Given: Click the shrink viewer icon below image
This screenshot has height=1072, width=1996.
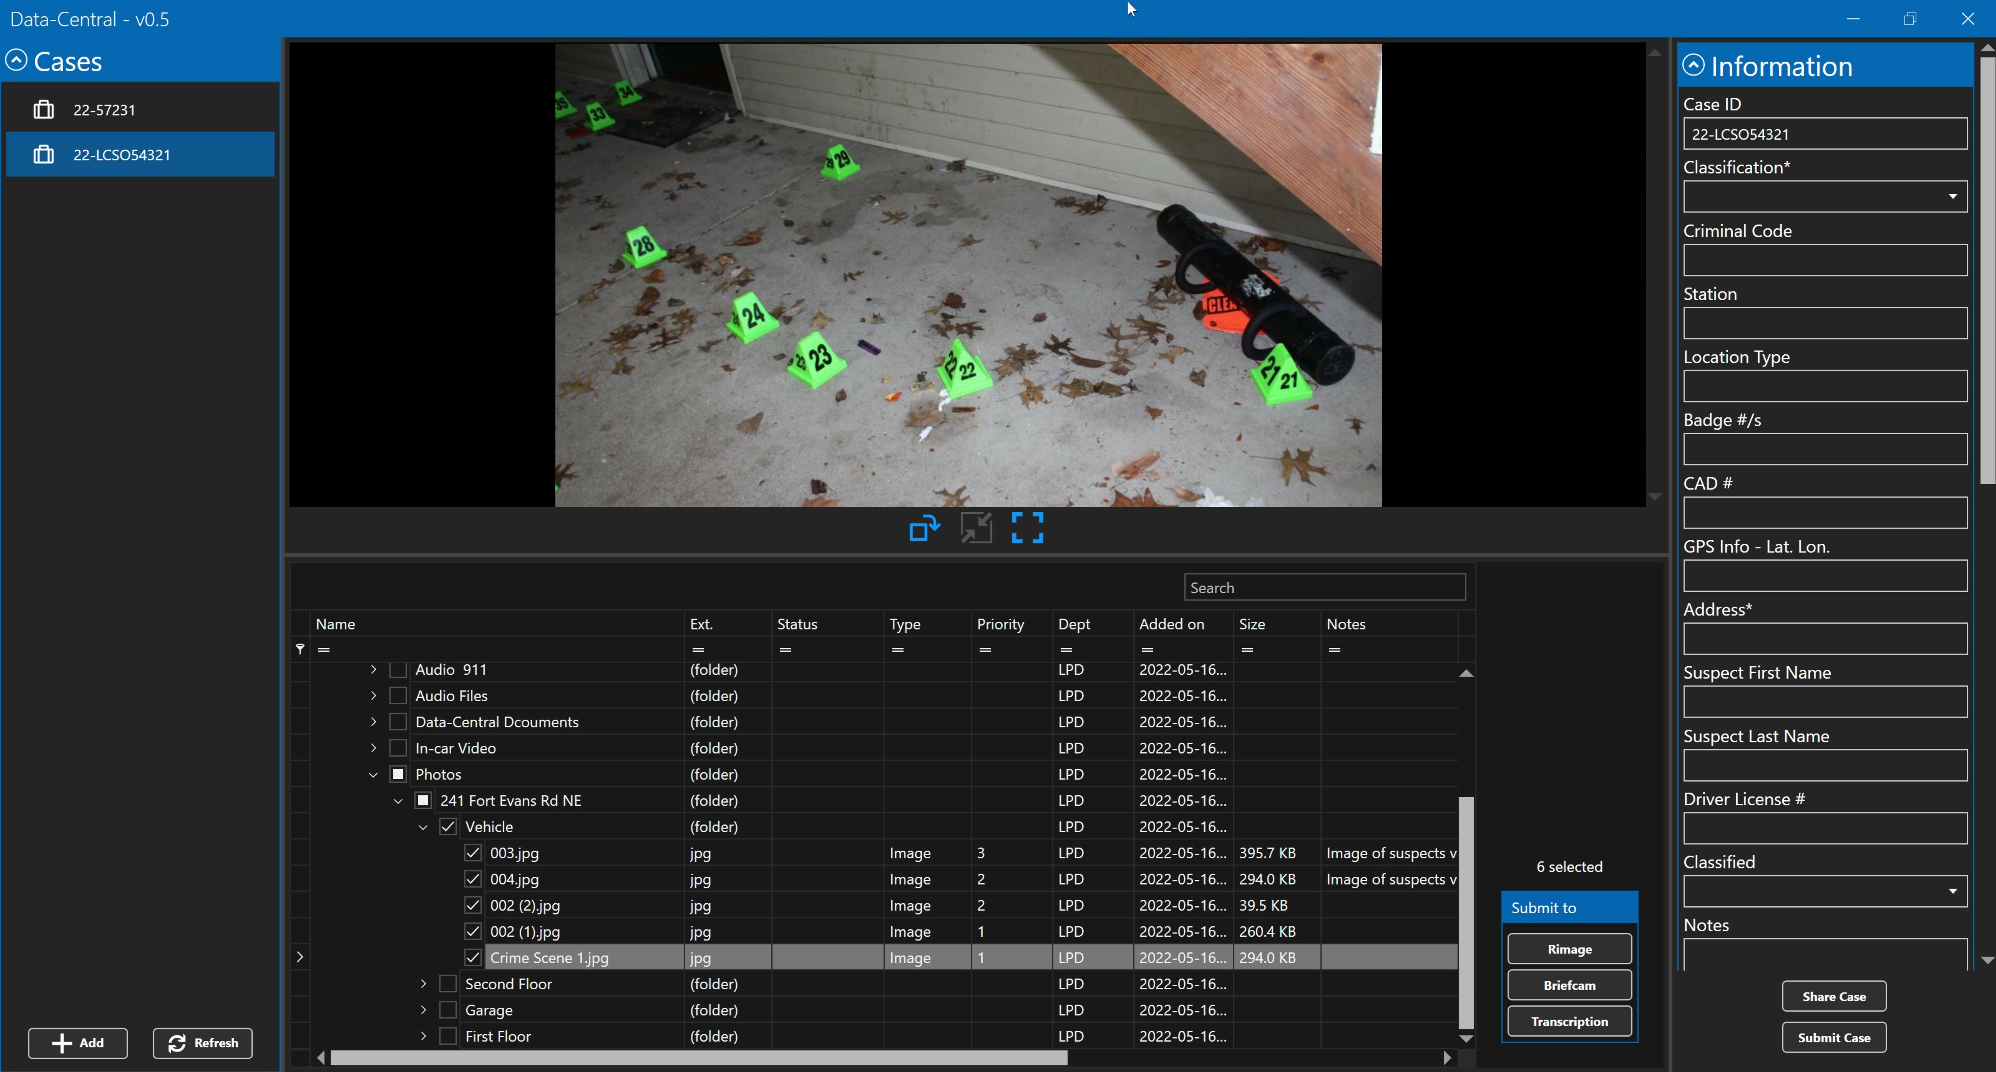Looking at the screenshot, I should (976, 528).
